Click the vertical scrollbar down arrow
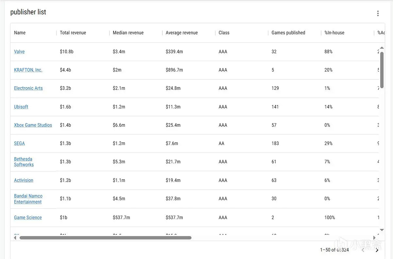 coord(382,230)
